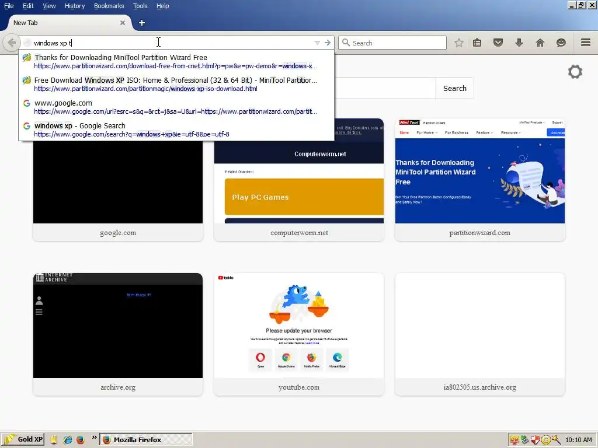
Task: Open new tab page settings gear
Action: (575, 72)
